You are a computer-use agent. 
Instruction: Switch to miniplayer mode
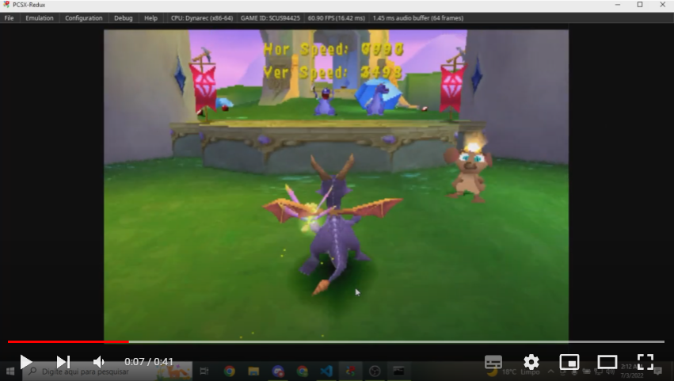coord(569,362)
